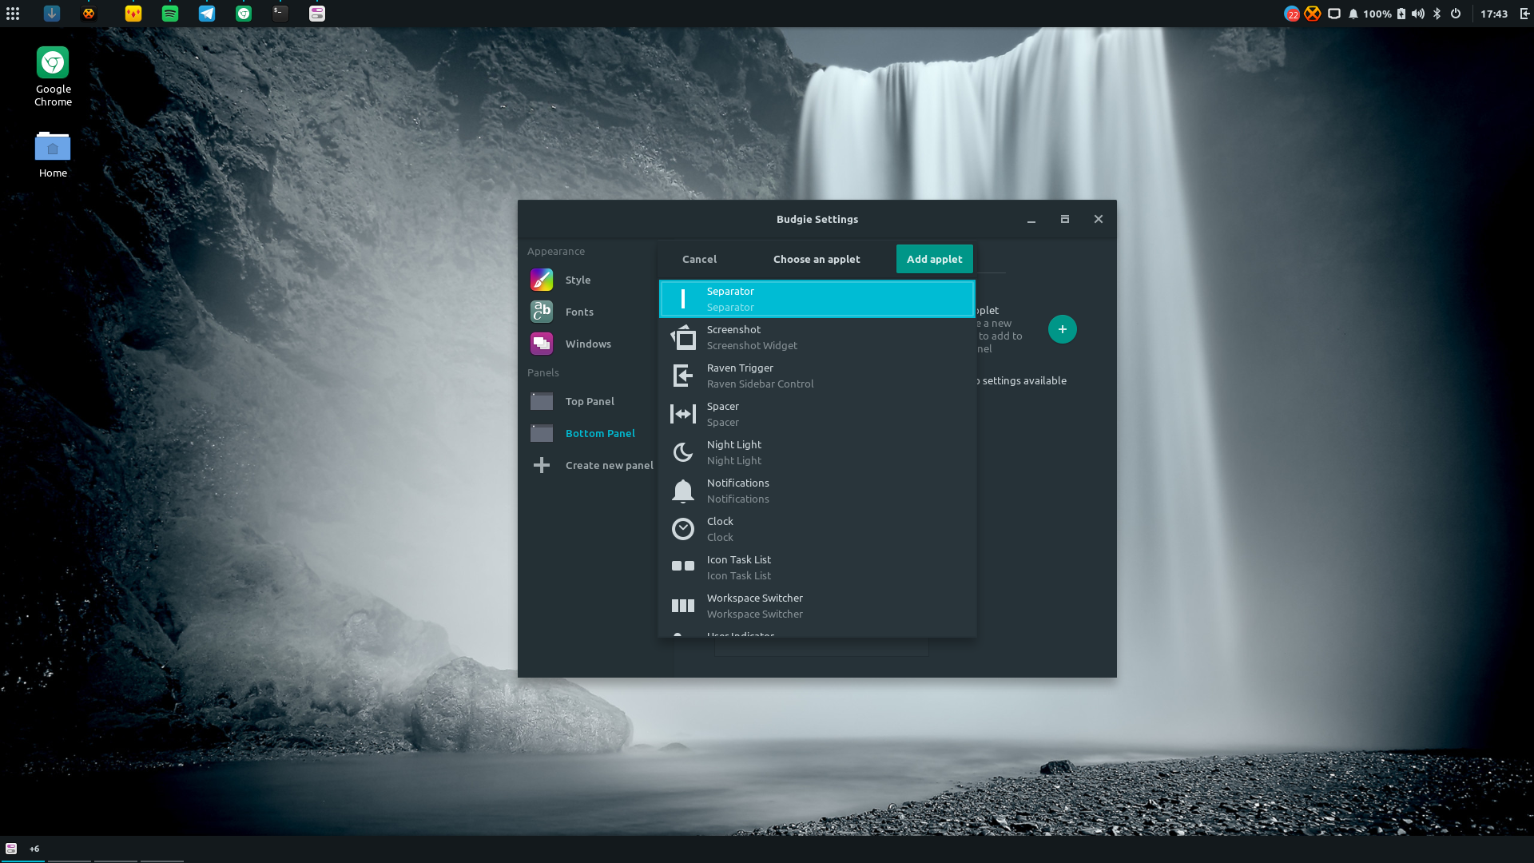Close the Budgie Settings window
Image resolution: width=1534 pixels, height=863 pixels.
[1098, 219]
